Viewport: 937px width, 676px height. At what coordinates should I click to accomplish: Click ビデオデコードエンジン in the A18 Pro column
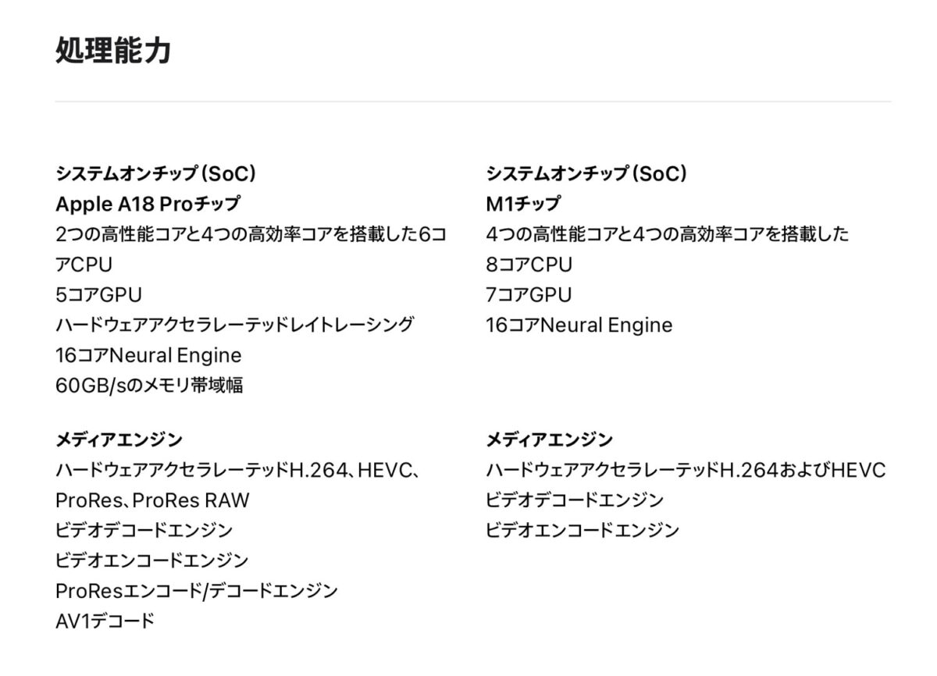point(144,531)
